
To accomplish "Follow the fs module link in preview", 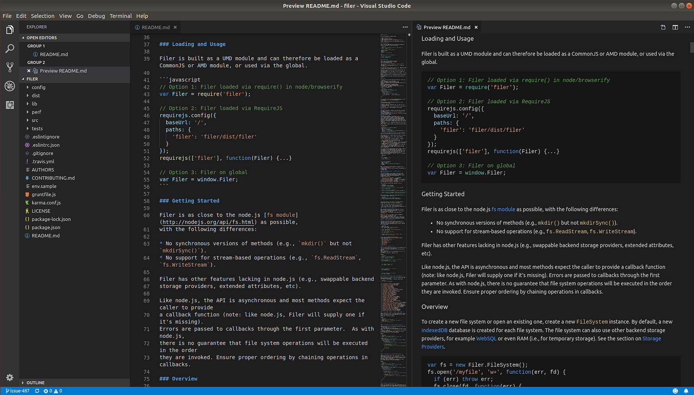I will click(x=503, y=209).
